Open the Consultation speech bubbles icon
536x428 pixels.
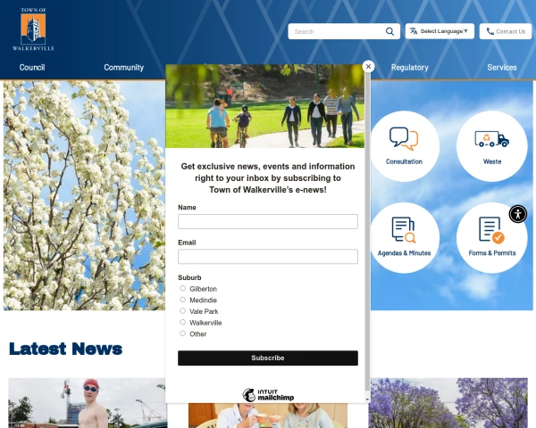pyautogui.click(x=404, y=138)
